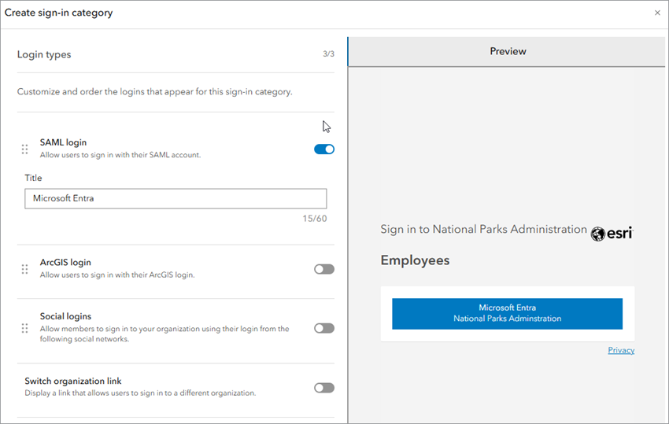Select the Preview tab
This screenshot has width=669, height=424.
[507, 52]
